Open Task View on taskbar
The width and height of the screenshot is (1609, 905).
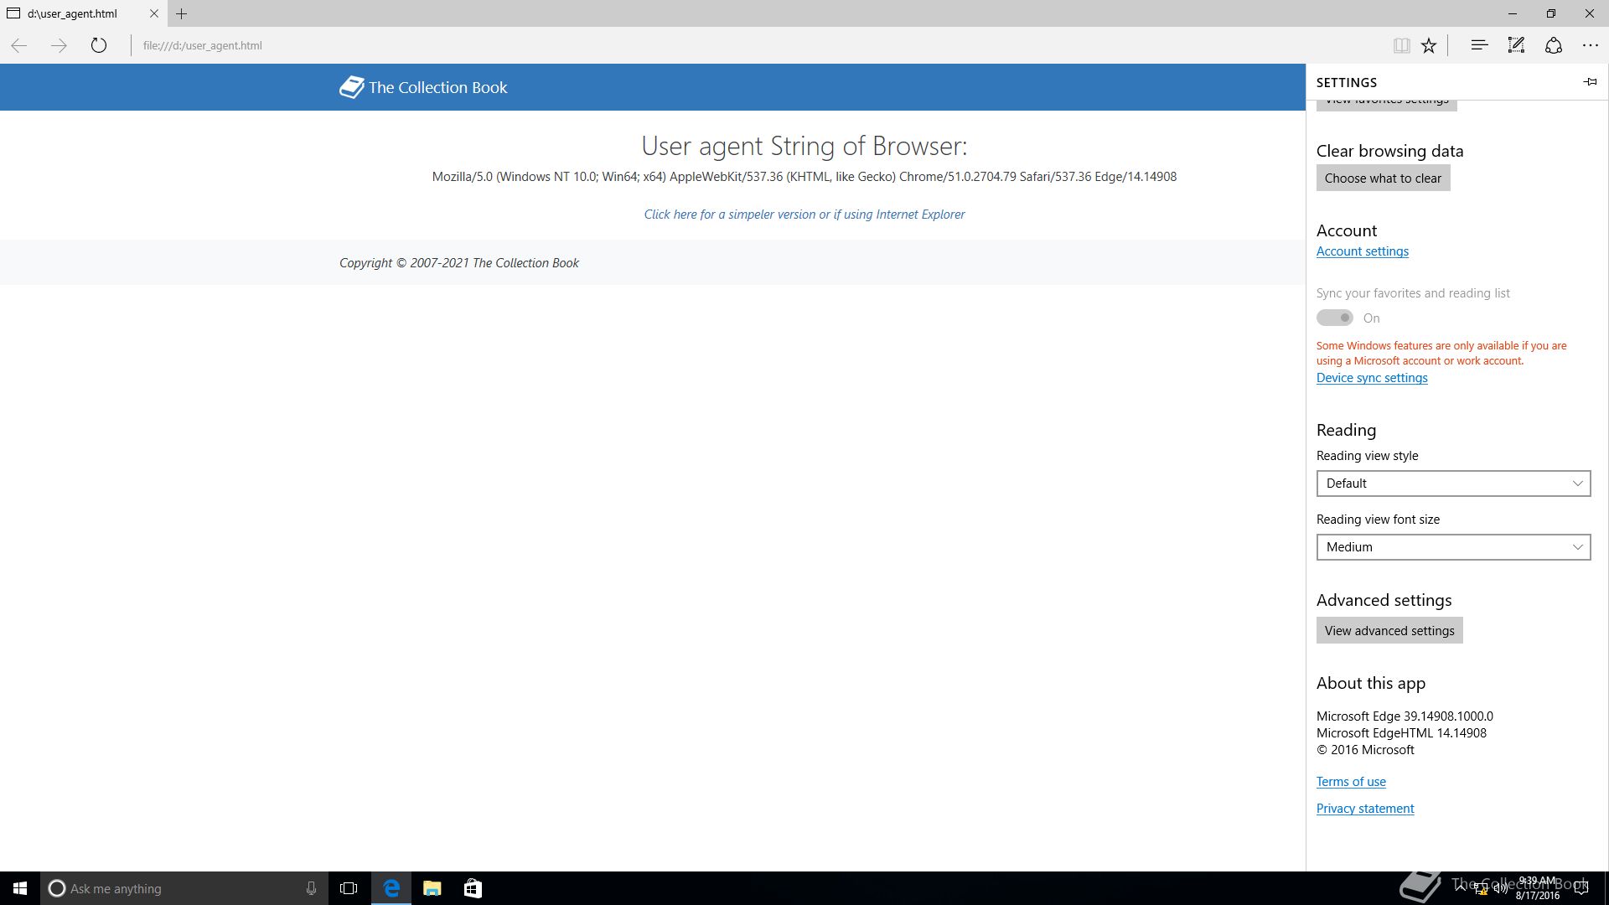click(349, 888)
